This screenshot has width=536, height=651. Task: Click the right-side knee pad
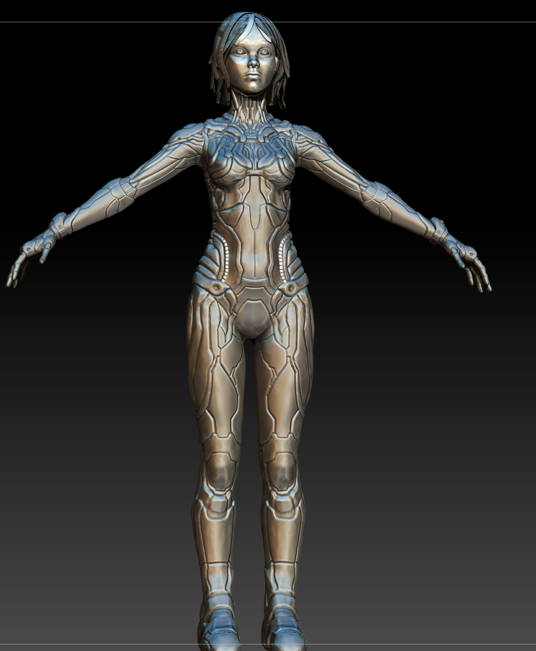click(281, 471)
